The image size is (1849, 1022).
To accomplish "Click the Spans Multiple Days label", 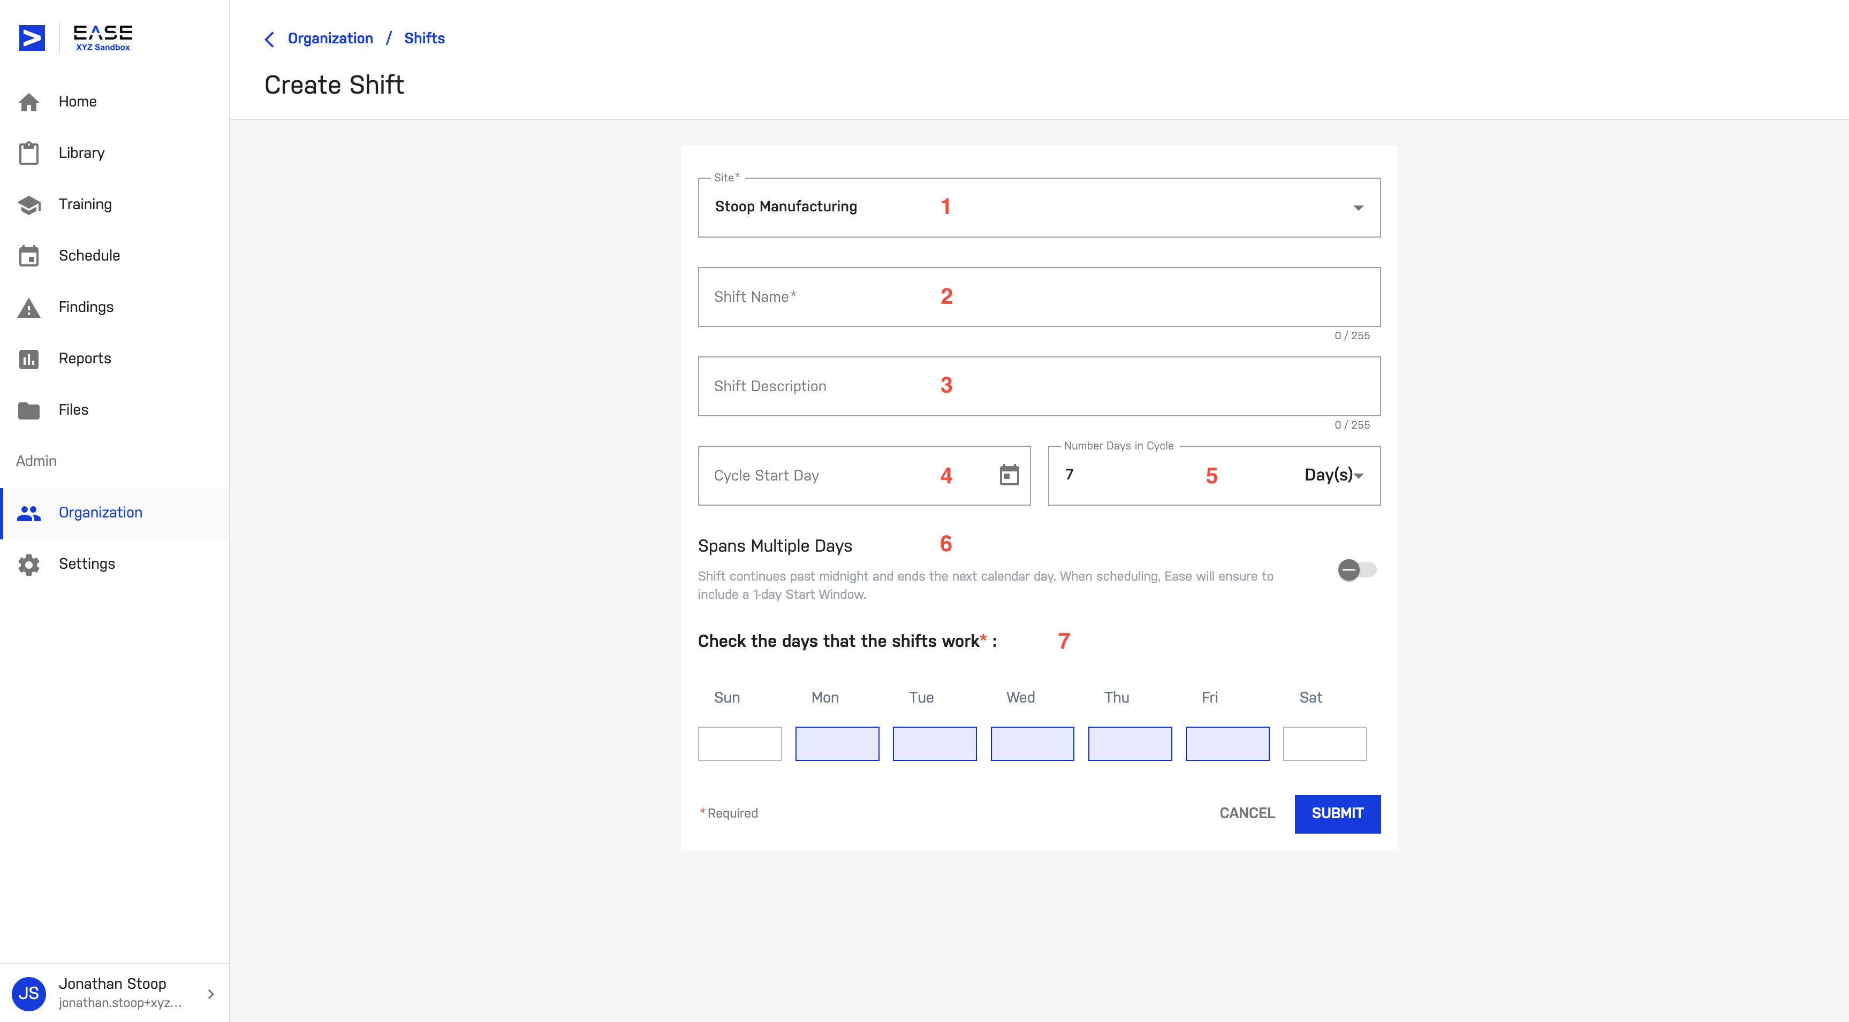I will 775,545.
